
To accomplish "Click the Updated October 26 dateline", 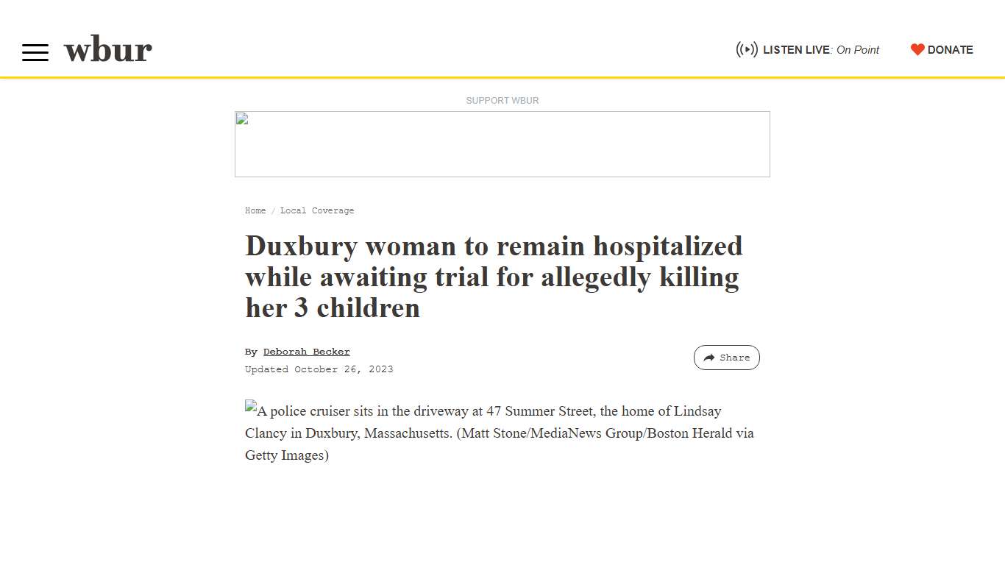I will [x=319, y=369].
